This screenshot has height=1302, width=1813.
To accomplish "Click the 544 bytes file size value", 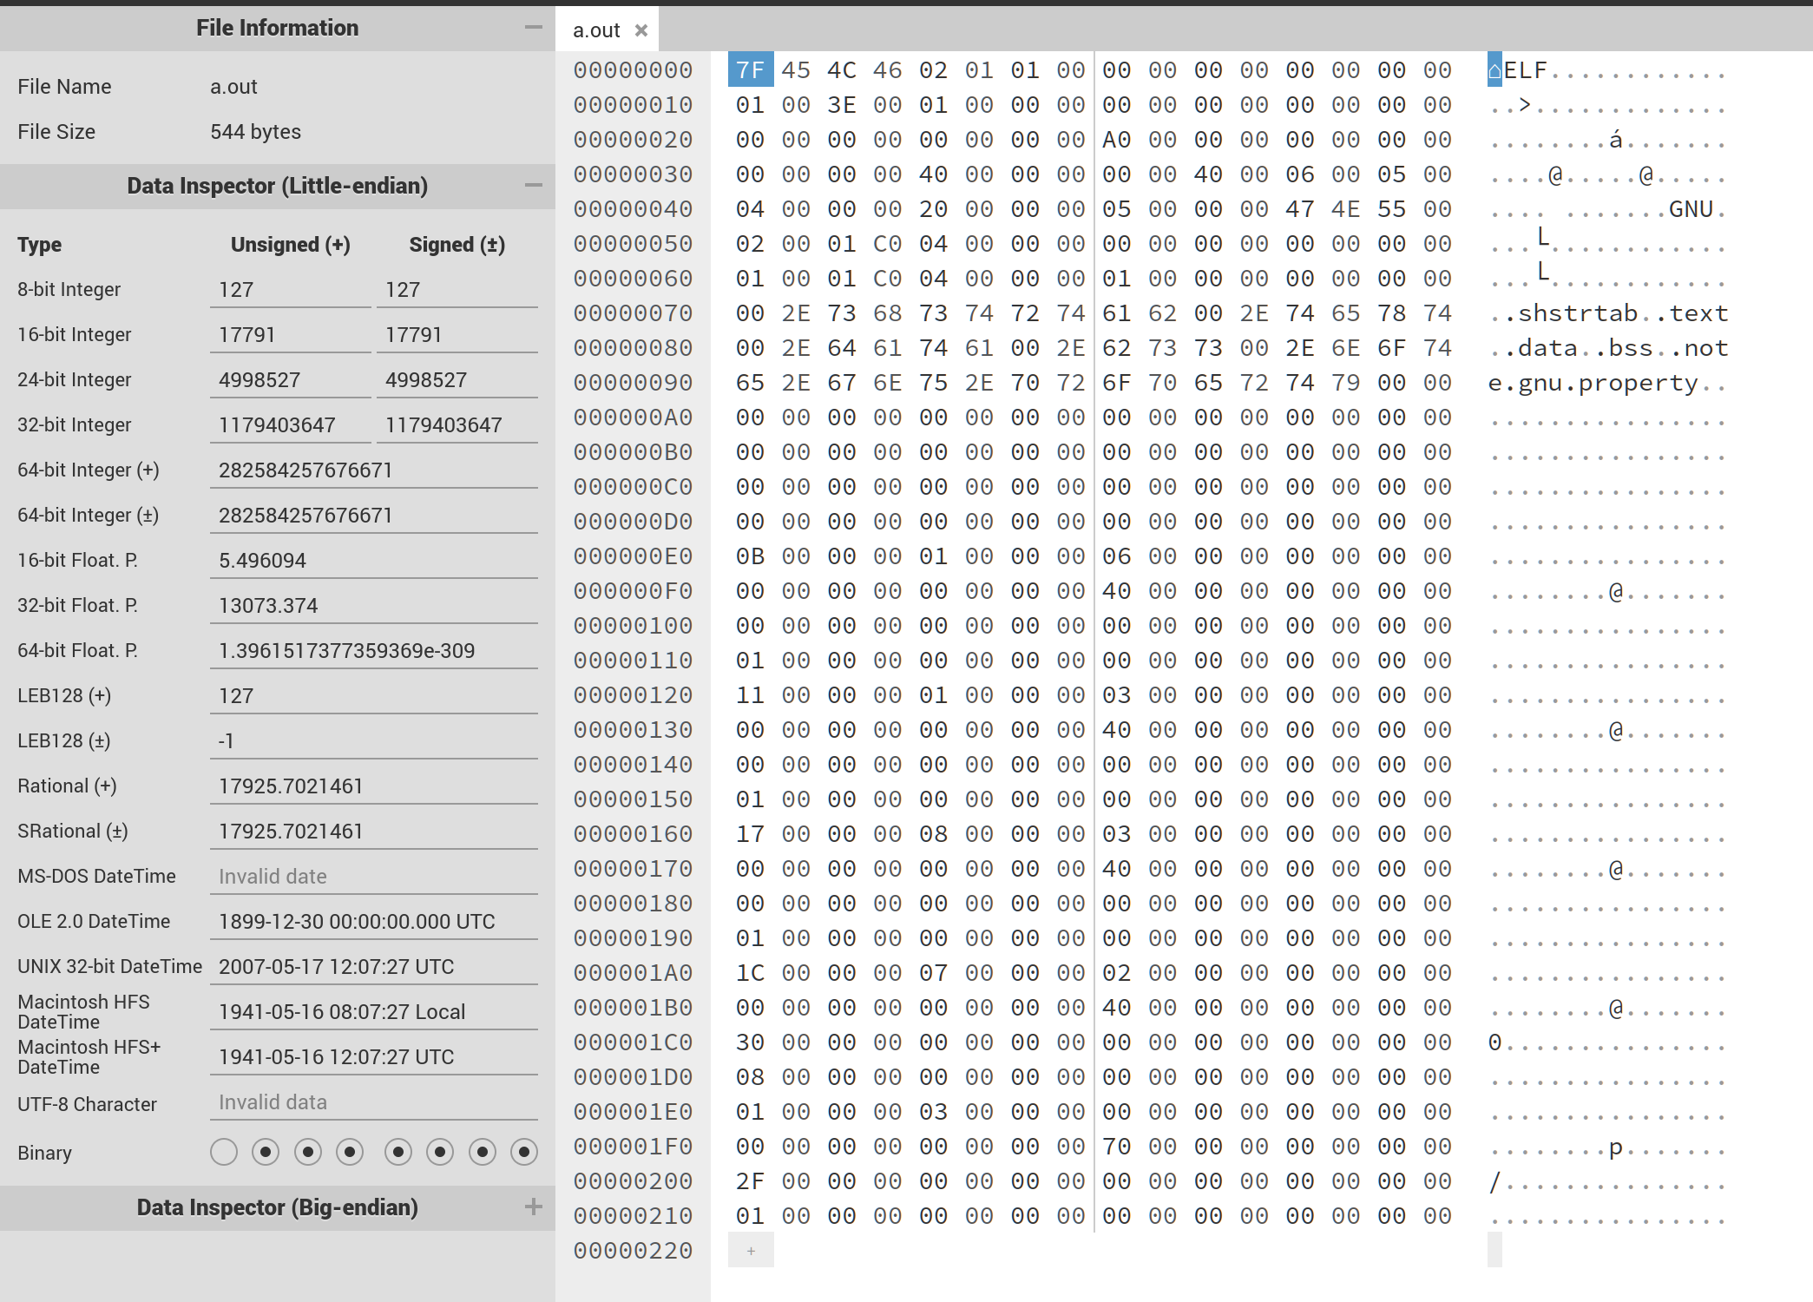I will (x=256, y=132).
